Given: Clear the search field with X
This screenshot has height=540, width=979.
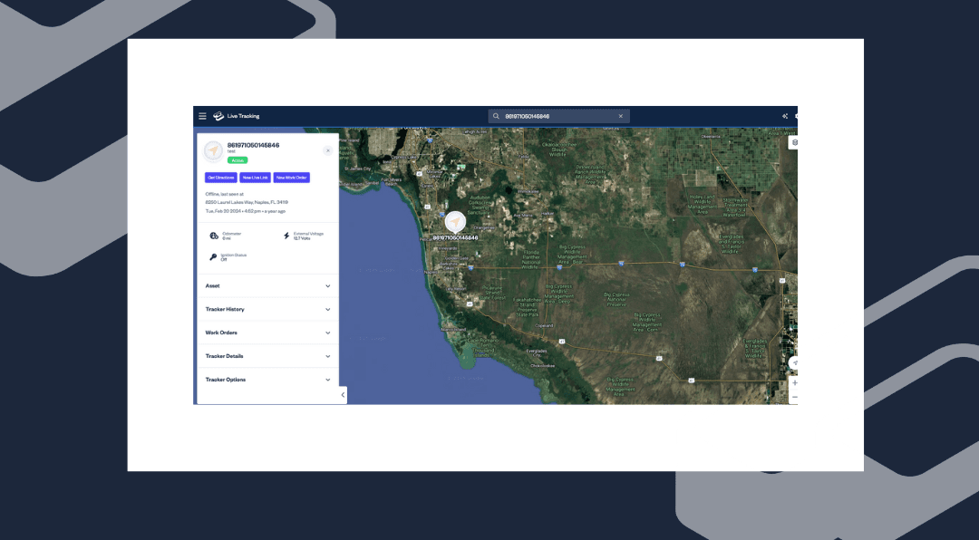Looking at the screenshot, I should pos(621,116).
